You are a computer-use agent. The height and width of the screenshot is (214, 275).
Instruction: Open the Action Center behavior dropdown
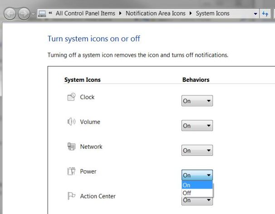(x=197, y=201)
